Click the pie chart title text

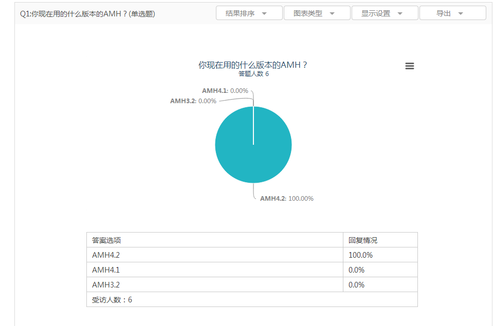[253, 65]
